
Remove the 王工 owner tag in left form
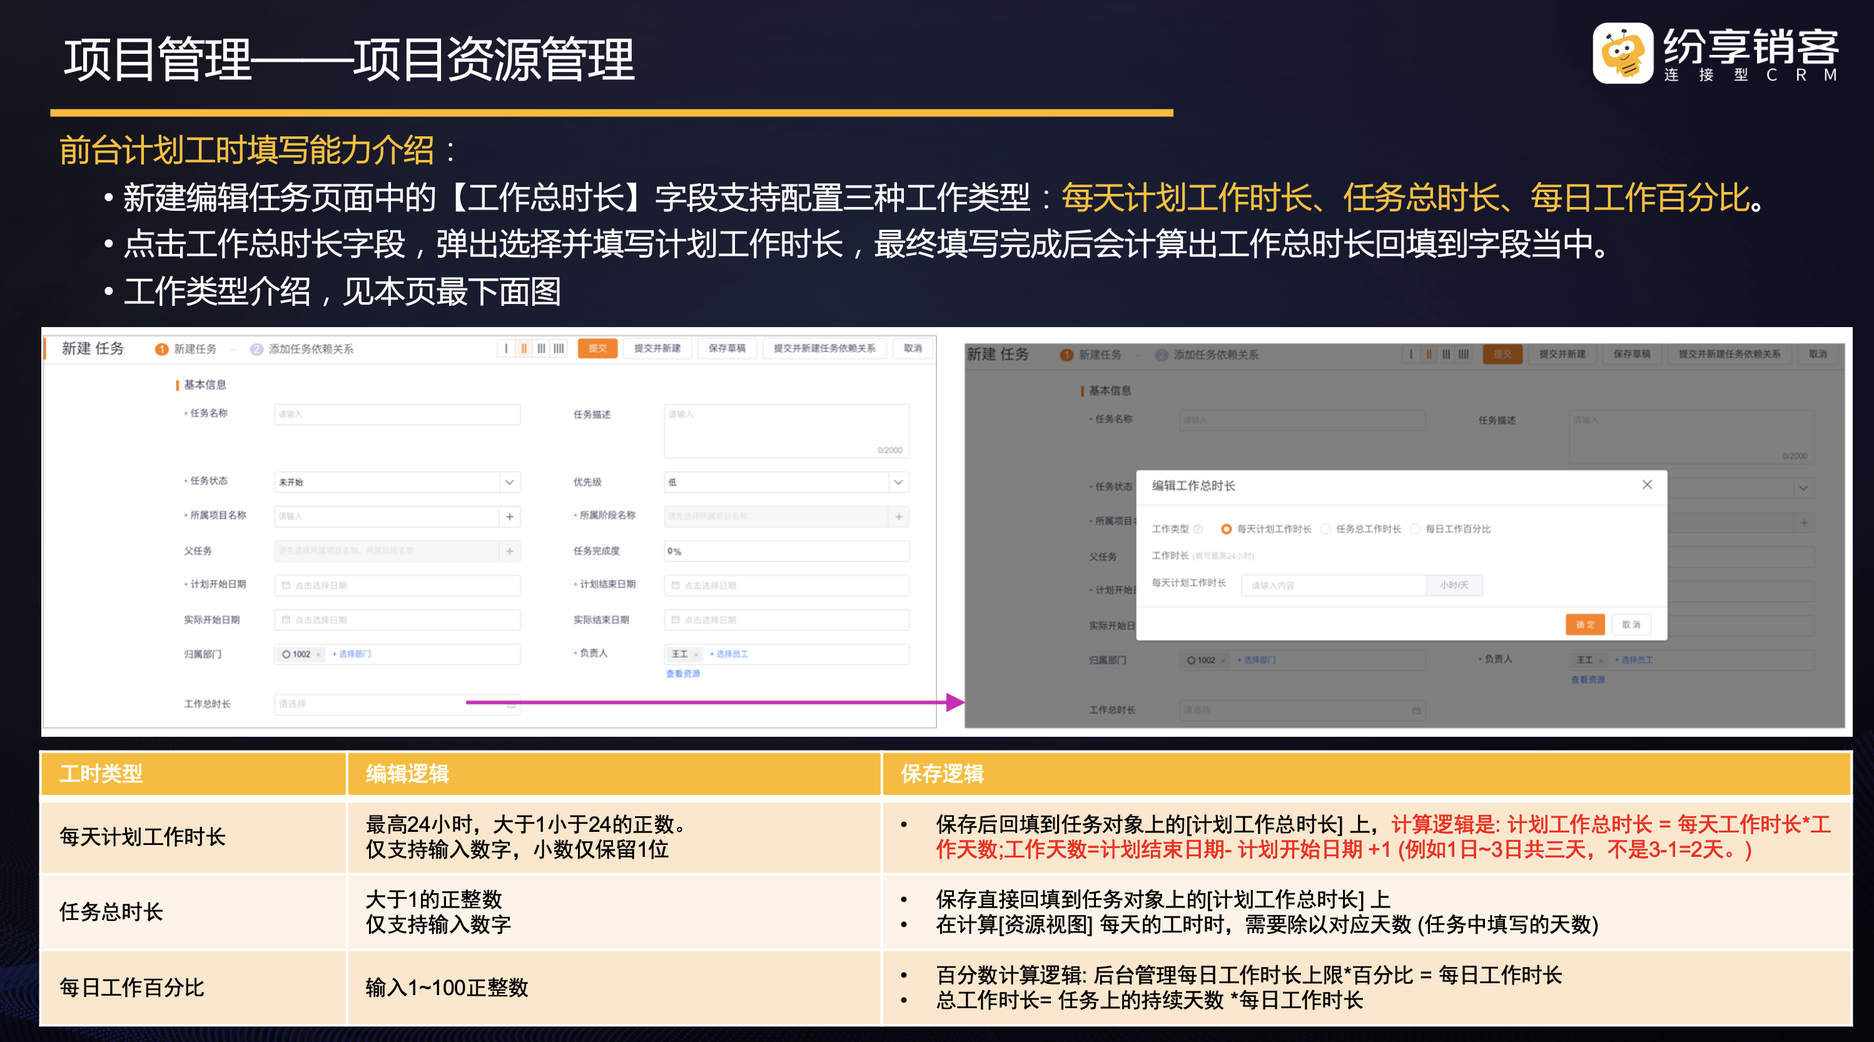[x=696, y=654]
